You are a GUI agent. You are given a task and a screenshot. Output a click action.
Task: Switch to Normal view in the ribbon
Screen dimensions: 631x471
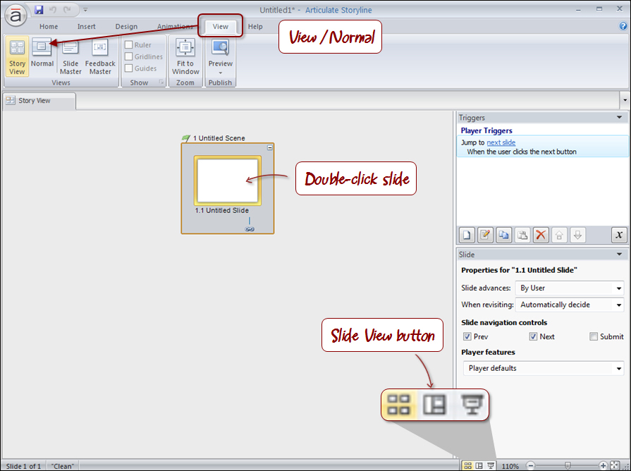point(42,53)
